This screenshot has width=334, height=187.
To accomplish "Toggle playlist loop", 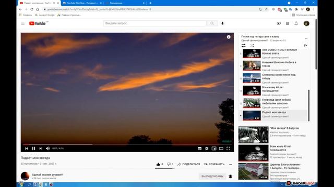I will point(244,45).
